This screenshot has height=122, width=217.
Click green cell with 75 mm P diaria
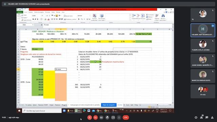[x=38, y=49]
